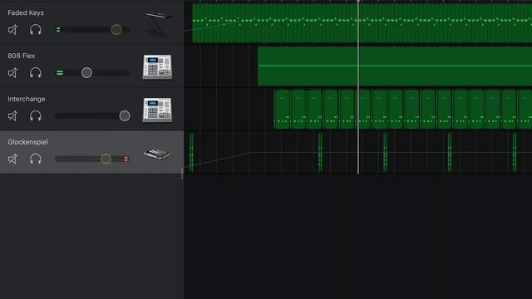Solo the Glockenspiel track with headphones icon
The width and height of the screenshot is (532, 299).
point(35,159)
